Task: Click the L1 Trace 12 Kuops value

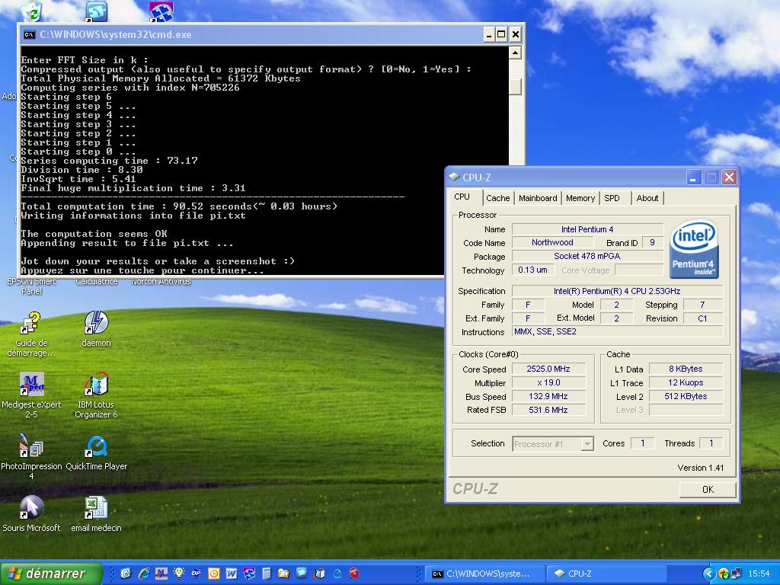Action: point(686,382)
